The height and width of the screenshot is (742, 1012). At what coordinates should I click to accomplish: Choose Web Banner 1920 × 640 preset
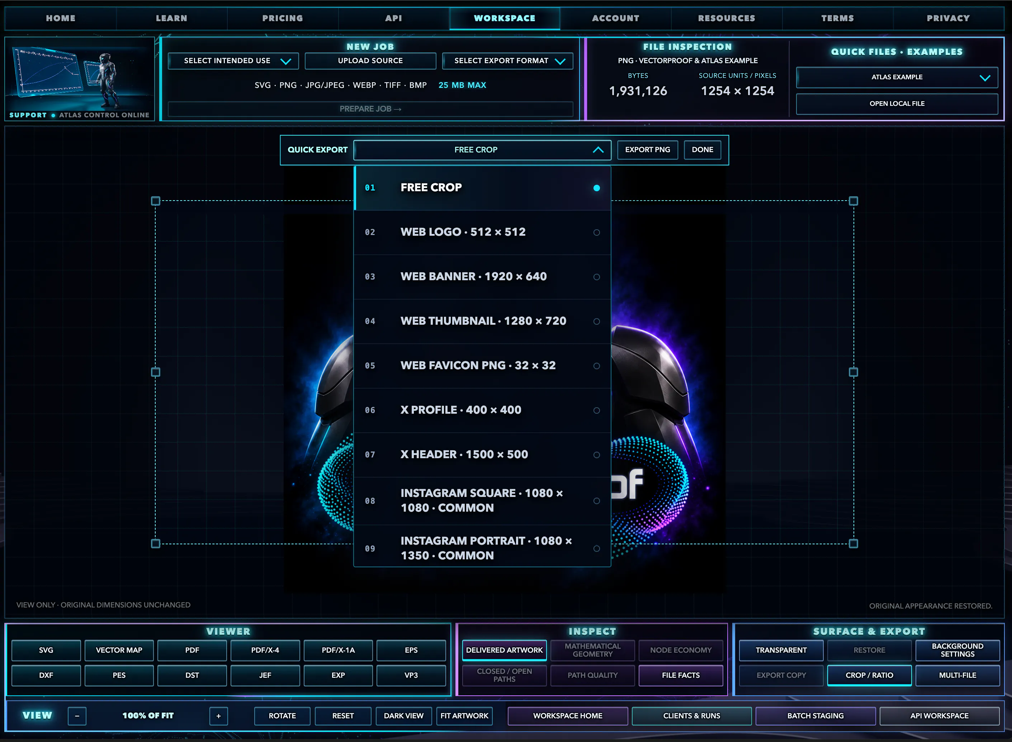(x=482, y=277)
